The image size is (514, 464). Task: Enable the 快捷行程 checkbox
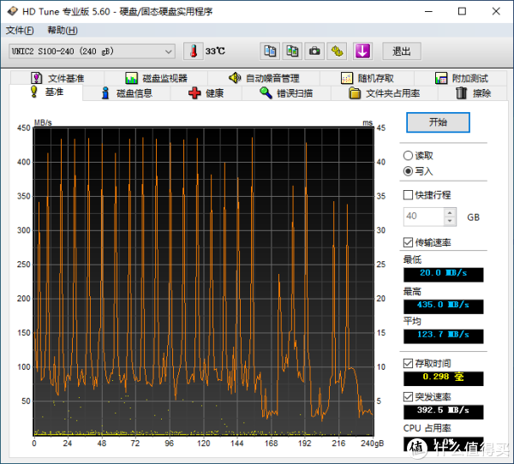(x=408, y=195)
